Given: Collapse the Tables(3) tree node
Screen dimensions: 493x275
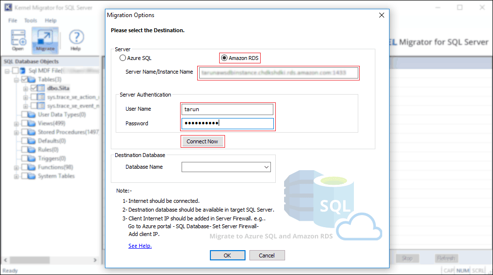Looking at the screenshot, I should click(x=16, y=80).
